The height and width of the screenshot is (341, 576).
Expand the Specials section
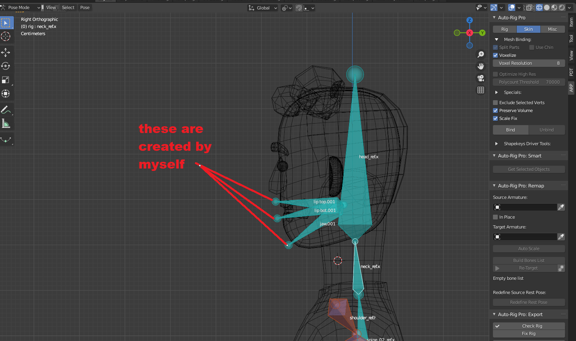[x=497, y=92]
